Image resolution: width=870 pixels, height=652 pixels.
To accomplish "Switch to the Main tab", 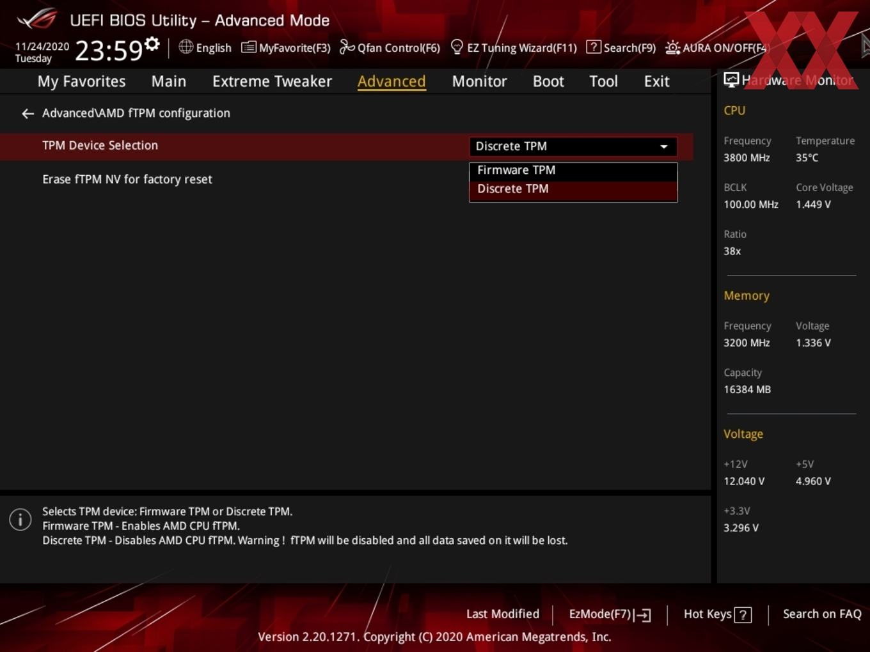I will click(169, 81).
